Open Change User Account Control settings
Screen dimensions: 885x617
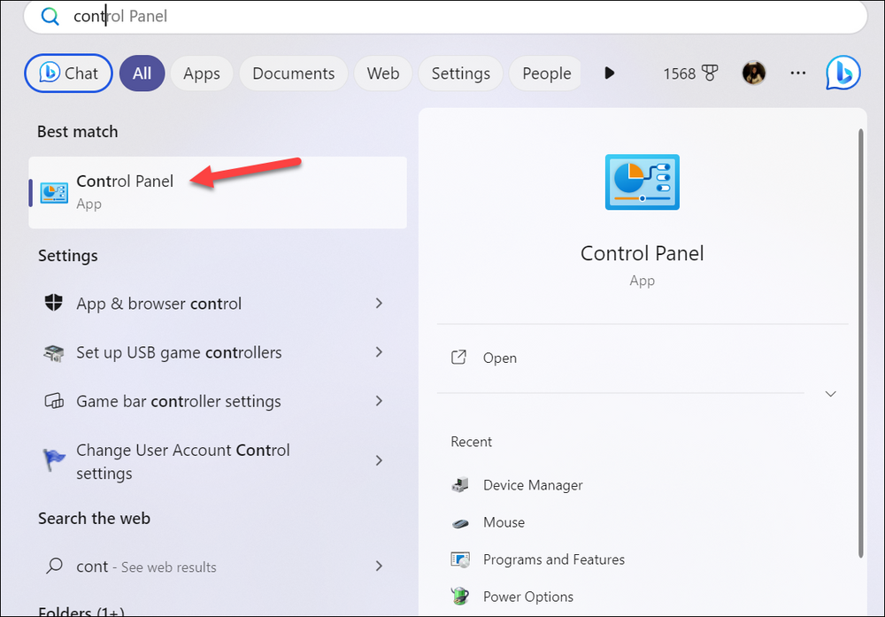pos(218,460)
